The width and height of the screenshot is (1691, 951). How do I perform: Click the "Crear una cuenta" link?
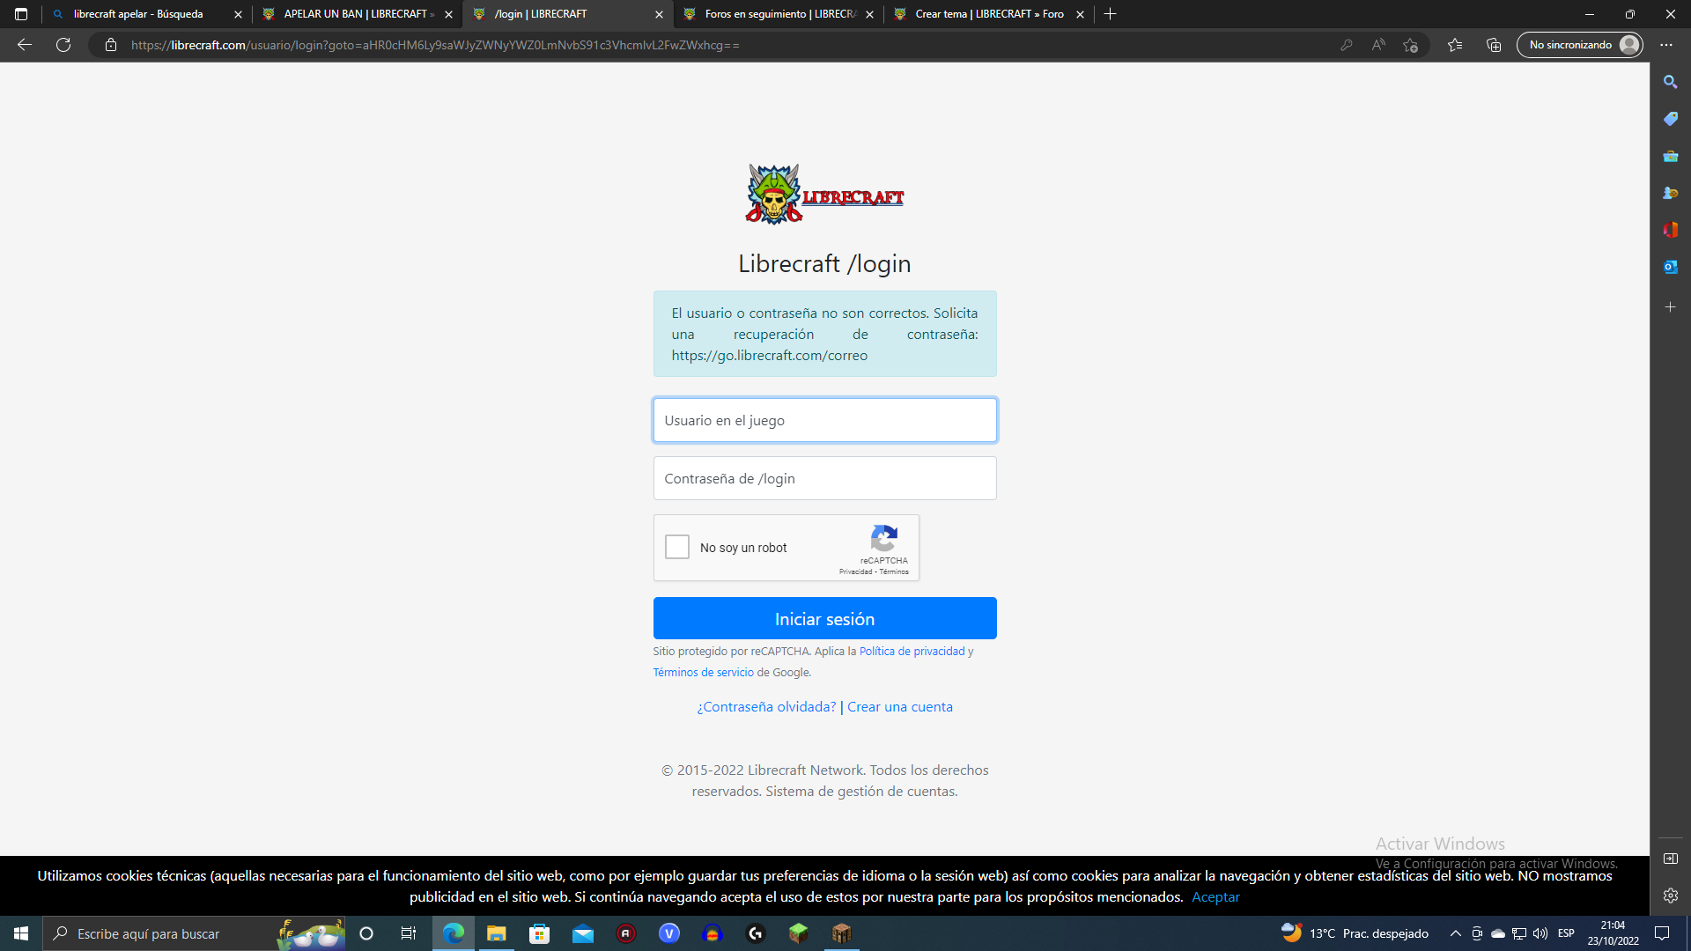(899, 707)
